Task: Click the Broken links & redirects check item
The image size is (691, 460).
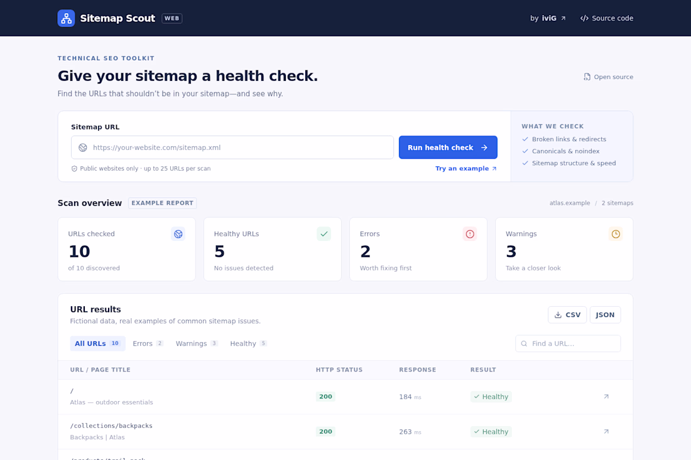Action: click(564, 139)
